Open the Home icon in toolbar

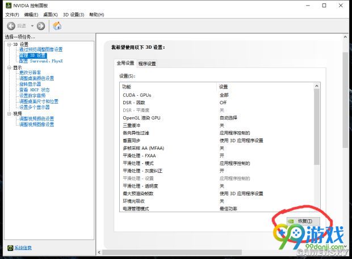(x=57, y=26)
